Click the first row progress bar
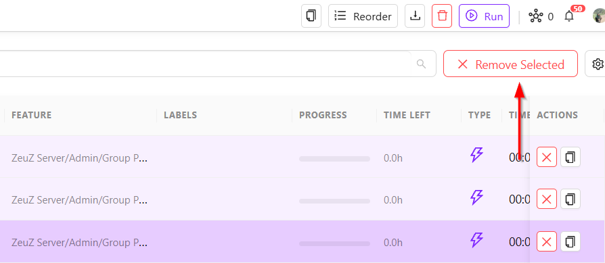Screen dimensions: 605x263 click(334, 158)
